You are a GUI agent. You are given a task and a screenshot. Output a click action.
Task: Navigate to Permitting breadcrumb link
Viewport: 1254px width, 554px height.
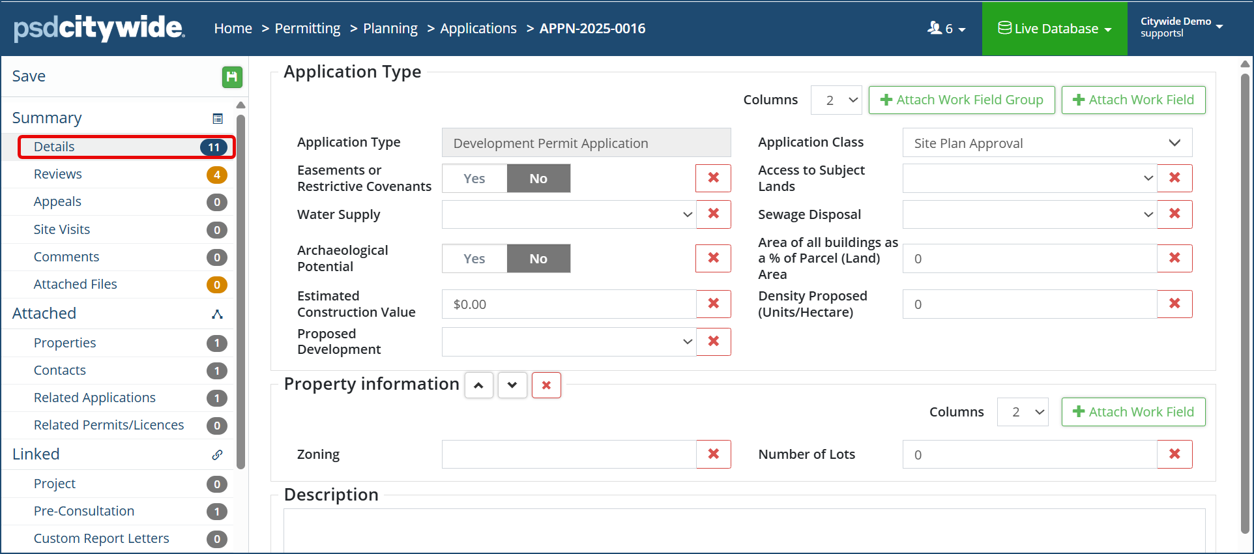[x=307, y=29]
